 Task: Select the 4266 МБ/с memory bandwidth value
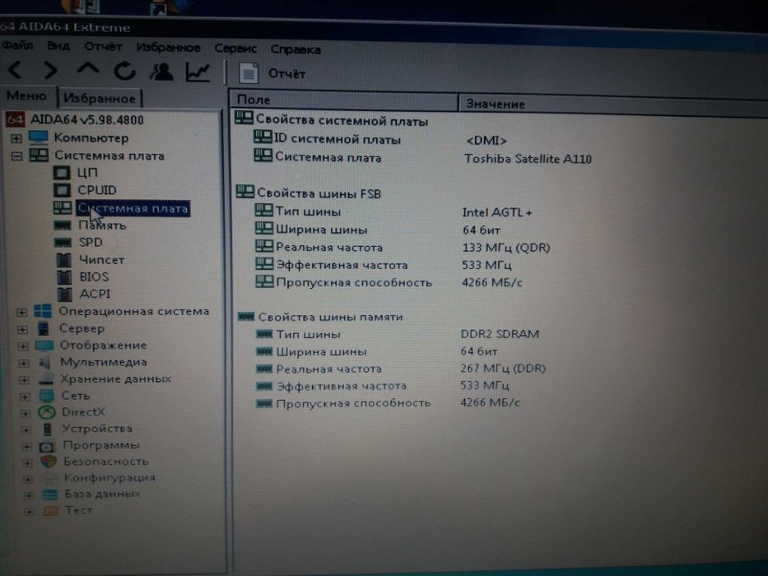coord(490,402)
